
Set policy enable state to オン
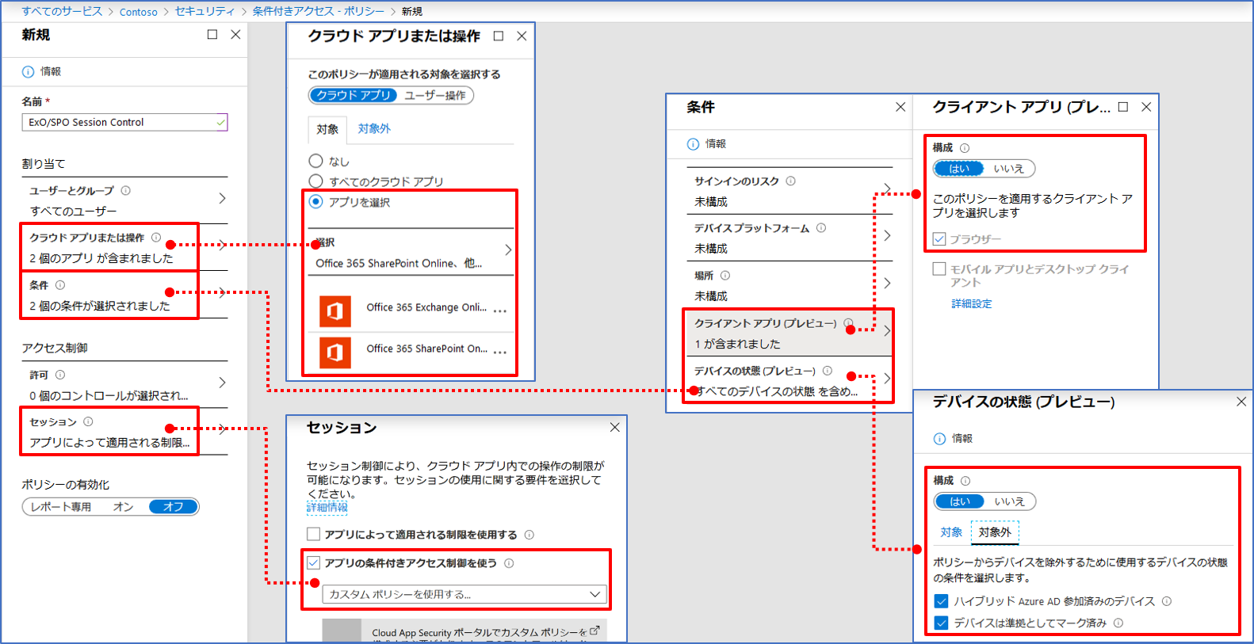[124, 507]
